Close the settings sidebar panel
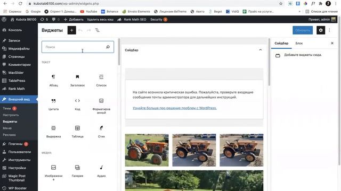The image size is (341, 191). tap(332, 43)
